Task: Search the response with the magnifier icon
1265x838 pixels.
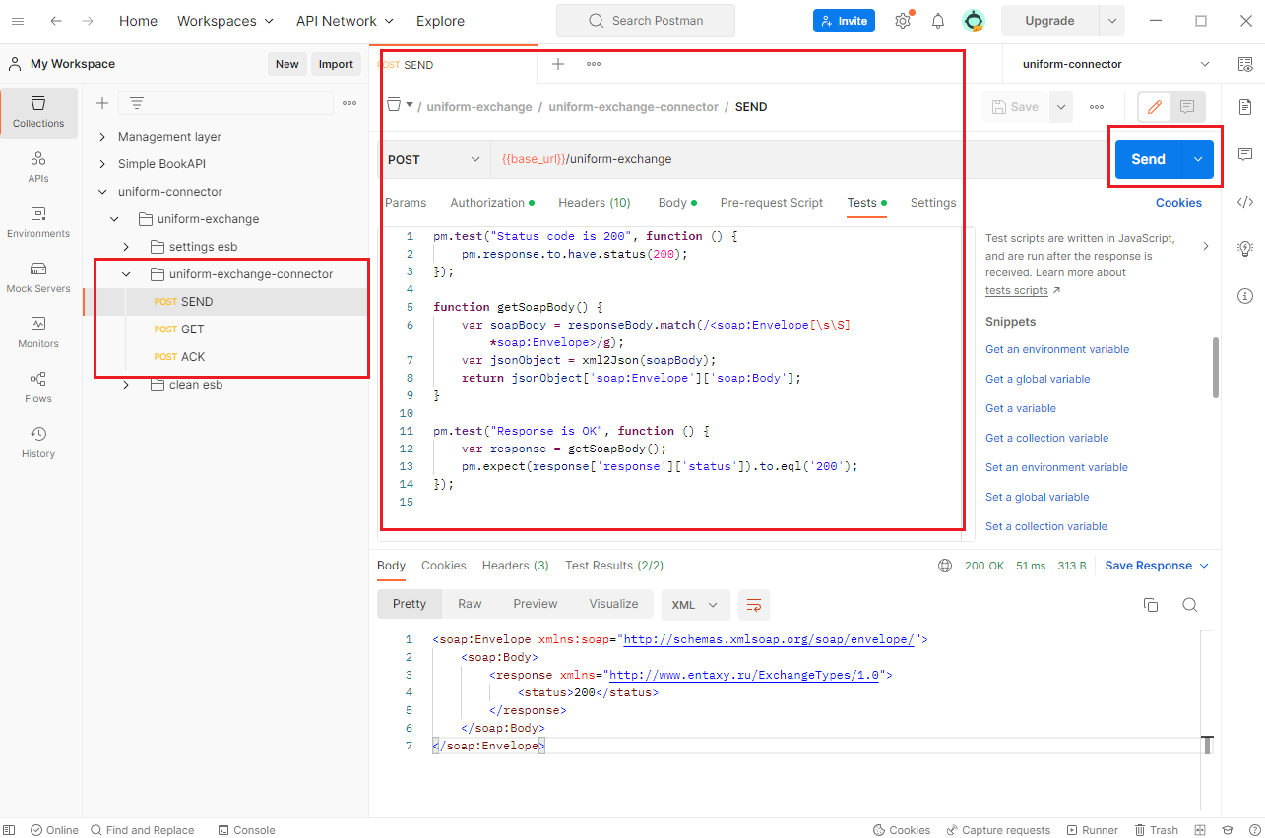Action: [x=1189, y=604]
